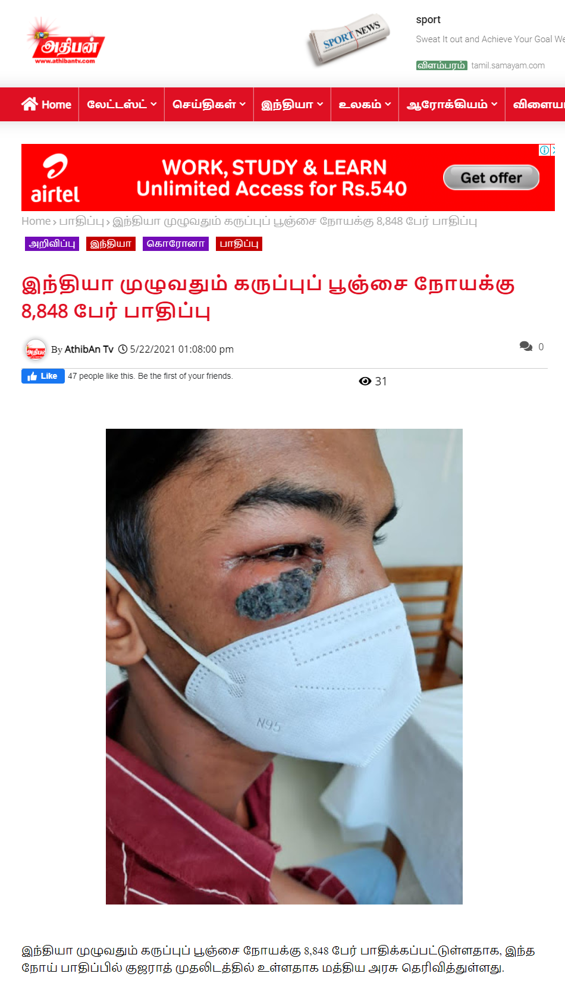The image size is (565, 983).
Task: Click the Home house icon
Action: (x=29, y=104)
